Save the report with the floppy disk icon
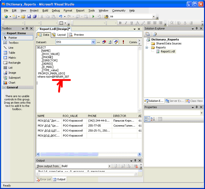This screenshot has width=205, height=189. pyautogui.click(x=29, y=16)
